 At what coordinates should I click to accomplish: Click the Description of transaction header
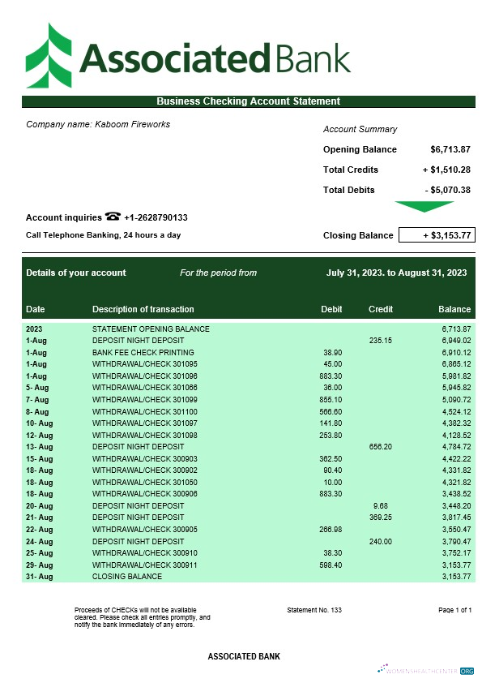click(x=143, y=309)
